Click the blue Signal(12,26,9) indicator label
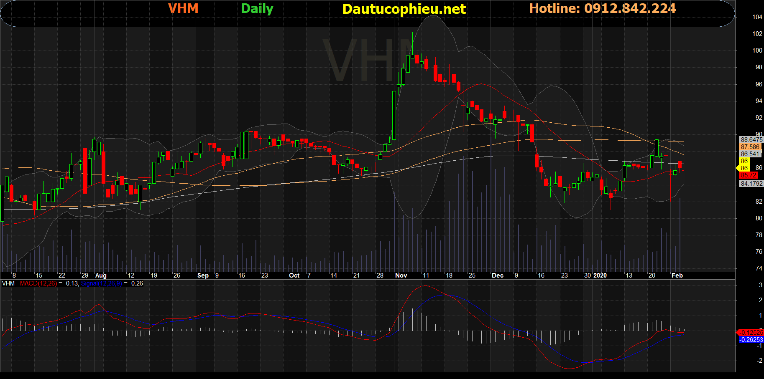Screen dimensions: 764x379 click(x=102, y=283)
